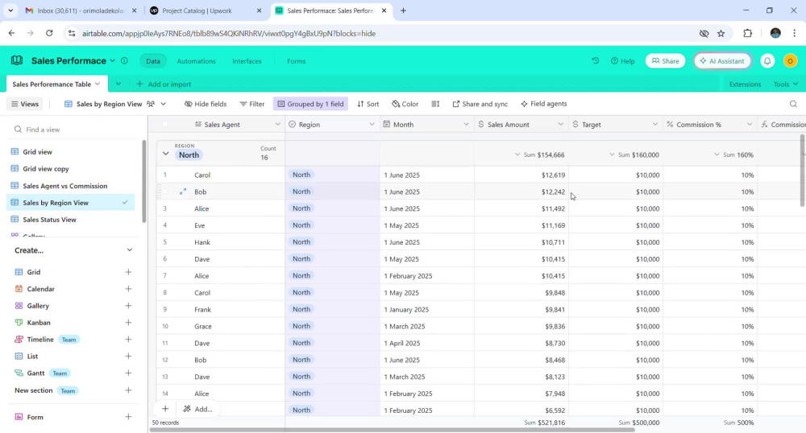Viewport: 806px width, 433px height.
Task: Click the account avatar circle
Action: point(790,60)
